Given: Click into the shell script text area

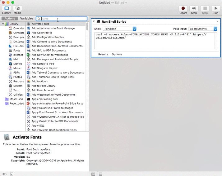Looking at the screenshot, I should 155,41.
